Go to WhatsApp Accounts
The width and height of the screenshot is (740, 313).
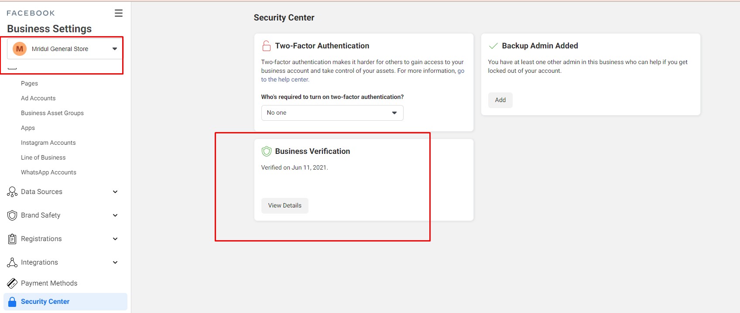48,172
